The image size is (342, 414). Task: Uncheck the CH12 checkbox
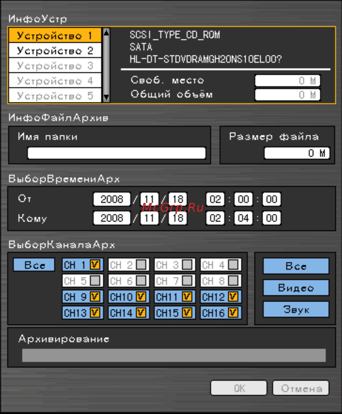233,296
